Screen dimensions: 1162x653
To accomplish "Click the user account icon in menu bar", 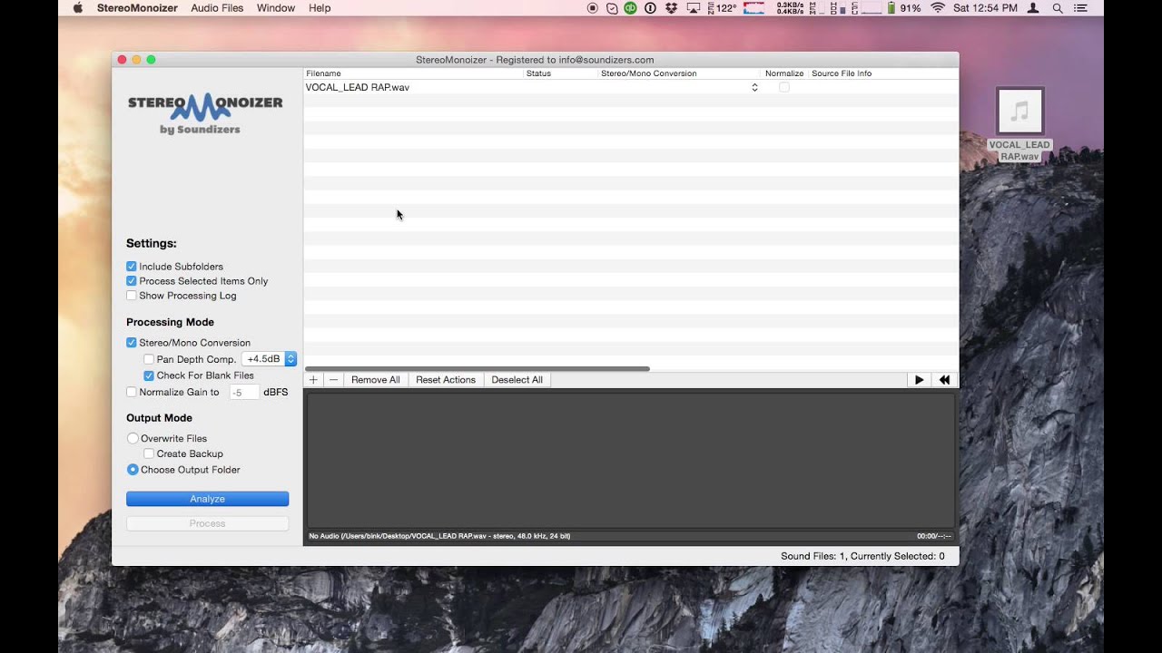I will (1033, 8).
